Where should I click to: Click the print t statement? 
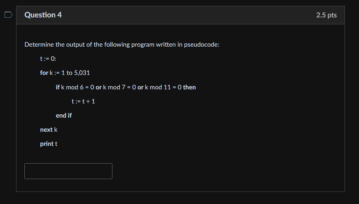[x=49, y=144]
